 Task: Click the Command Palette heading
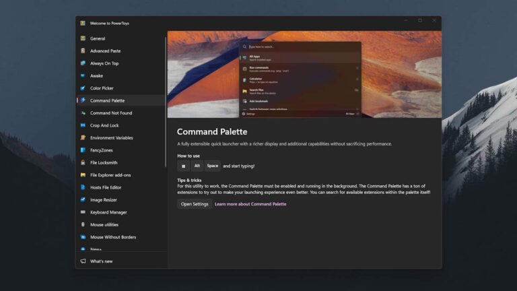click(212, 131)
